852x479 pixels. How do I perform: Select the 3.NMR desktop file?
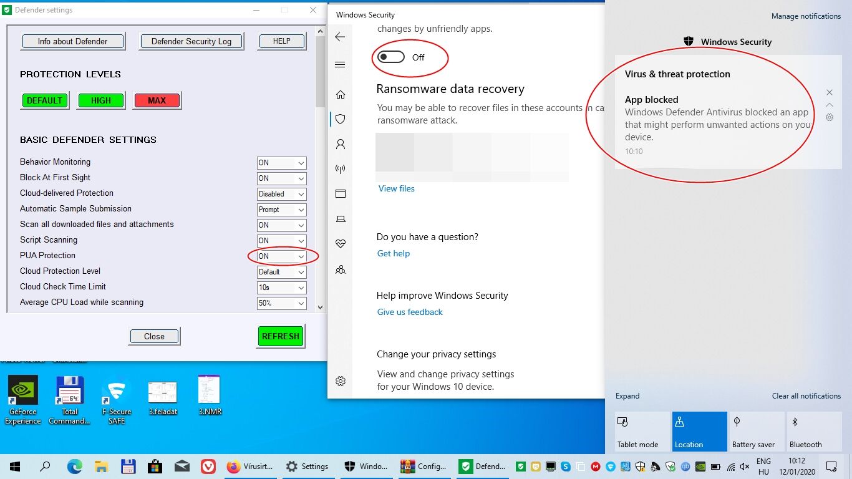[210, 396]
